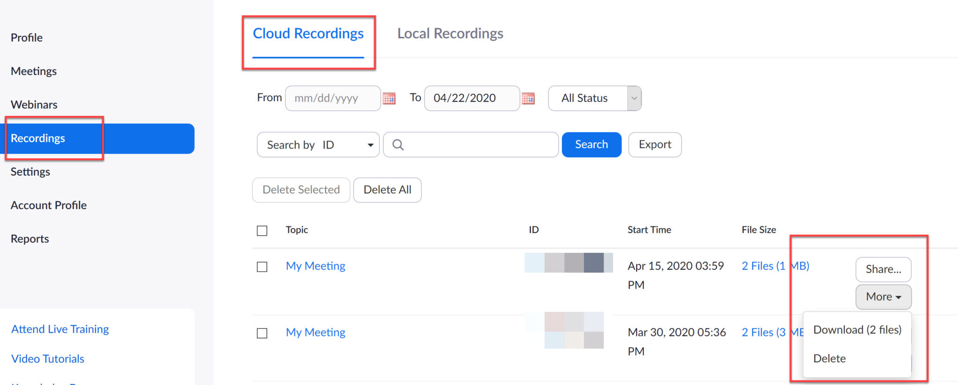Focus the From date field
The width and height of the screenshot is (958, 385).
(333, 98)
